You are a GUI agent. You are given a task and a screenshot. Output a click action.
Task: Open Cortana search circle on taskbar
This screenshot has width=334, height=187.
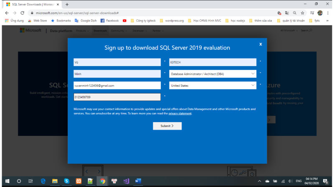click(19, 181)
